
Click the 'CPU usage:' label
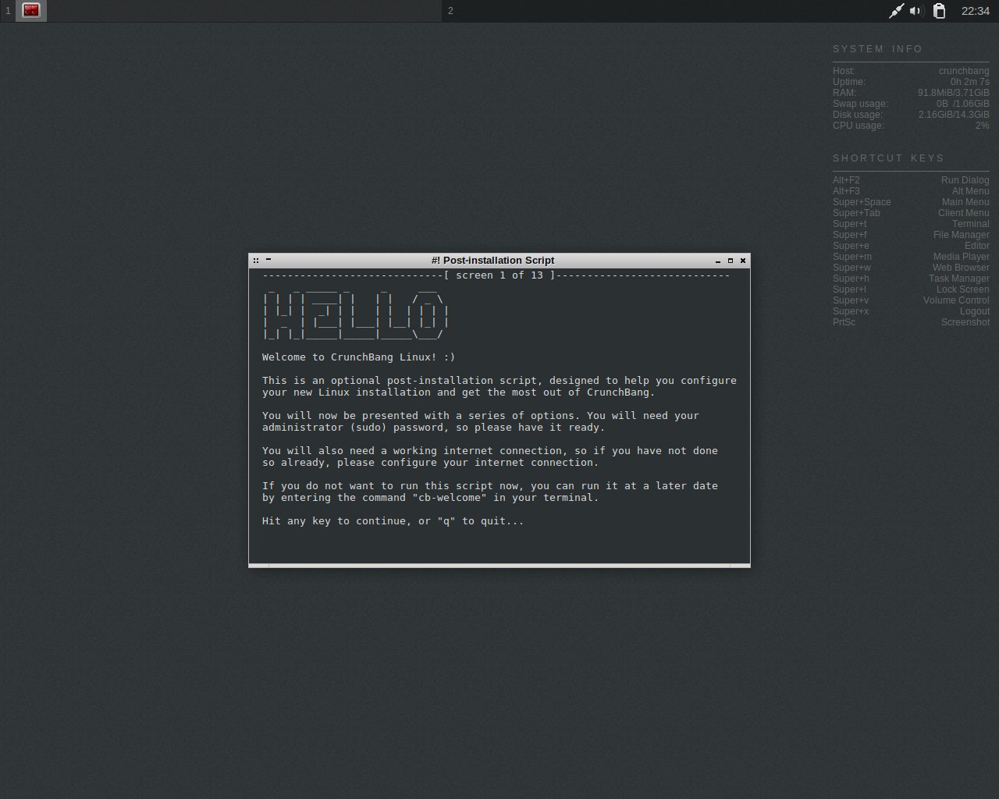click(859, 126)
